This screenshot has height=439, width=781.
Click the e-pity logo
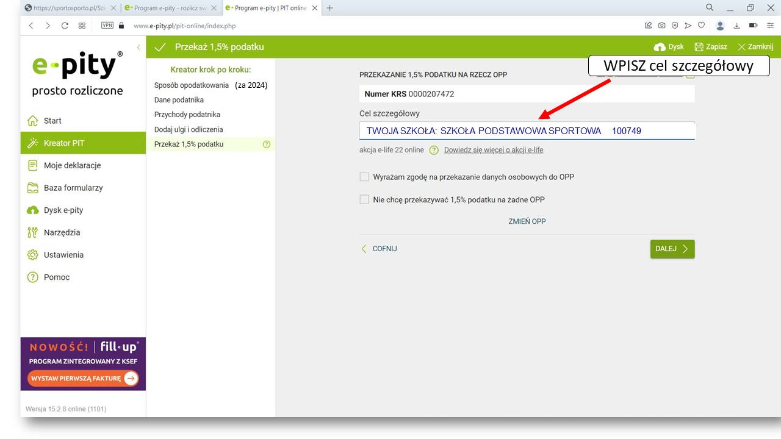77,73
